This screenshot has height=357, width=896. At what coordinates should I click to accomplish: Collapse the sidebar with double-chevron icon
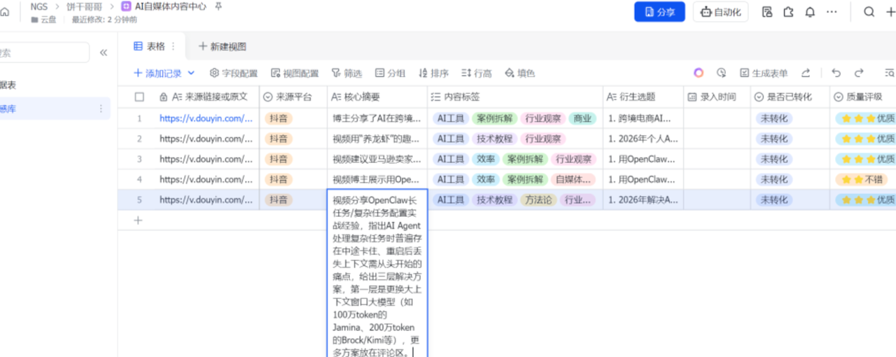point(104,52)
